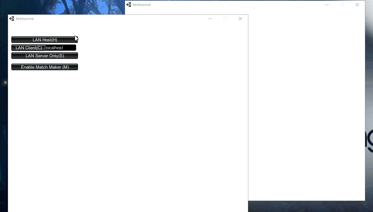Join as LAN Client(C)
Image resolution: width=373 pixels, height=212 pixels.
pyautogui.click(x=28, y=48)
